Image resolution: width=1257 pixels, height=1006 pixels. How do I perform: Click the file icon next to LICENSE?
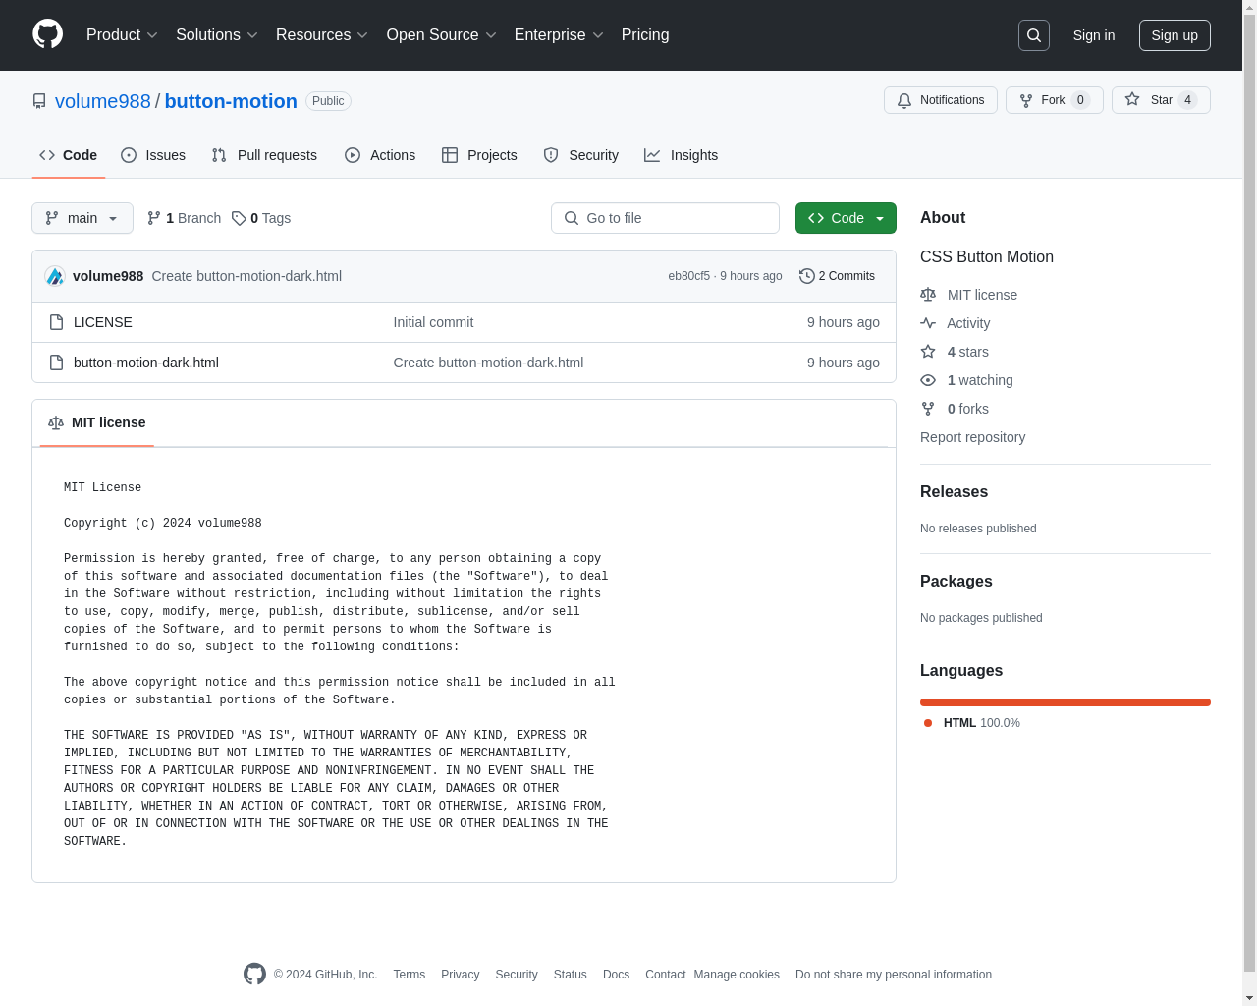pos(56,322)
